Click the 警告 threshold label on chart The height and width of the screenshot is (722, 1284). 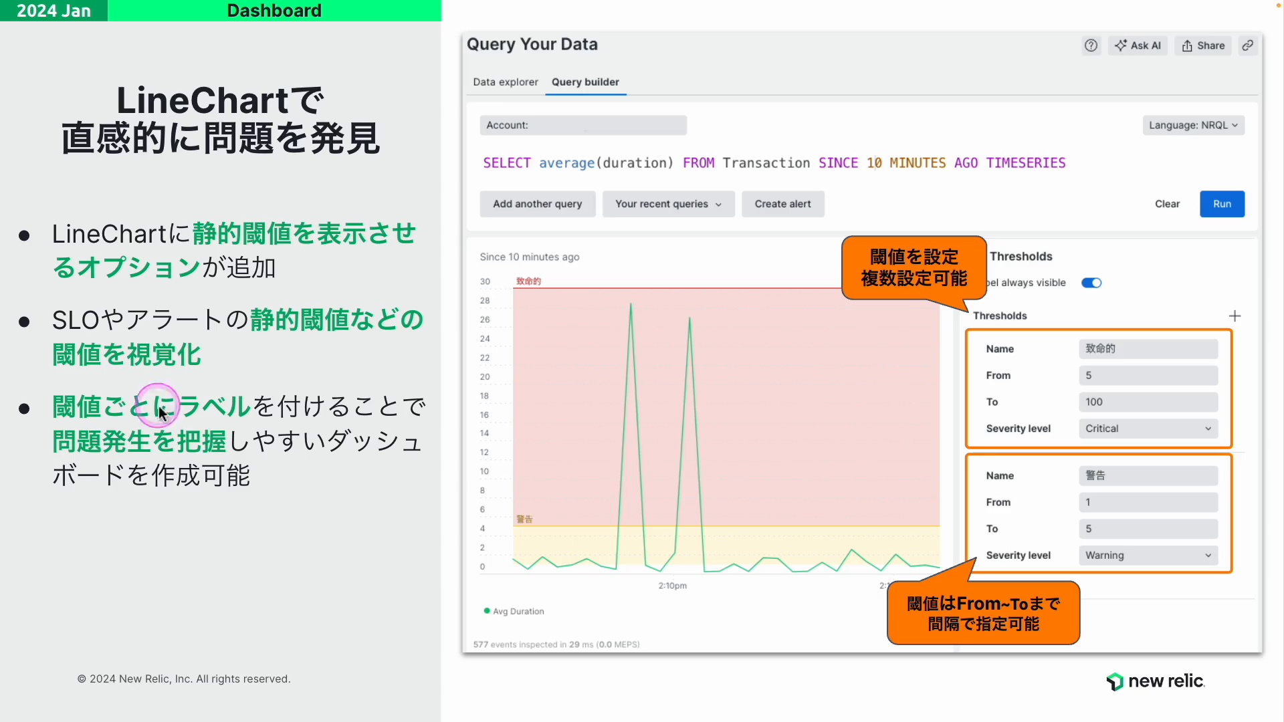524,519
